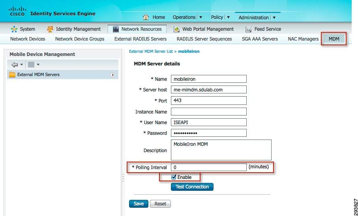Click the Name input field

[x=209, y=79]
